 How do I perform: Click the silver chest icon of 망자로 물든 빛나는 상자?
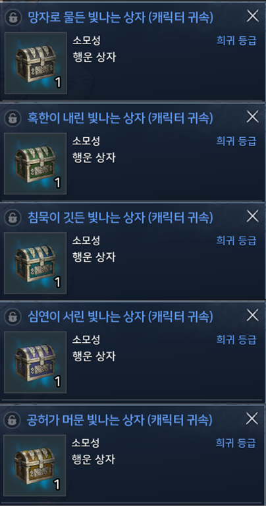(36, 63)
